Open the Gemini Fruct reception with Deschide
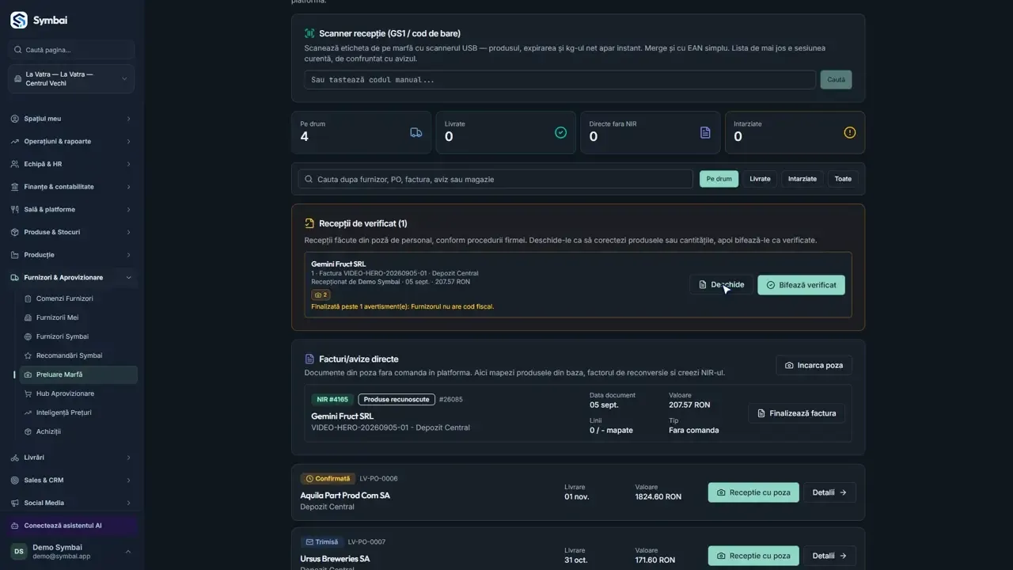Viewport: 1013px width, 570px height. 721,285
